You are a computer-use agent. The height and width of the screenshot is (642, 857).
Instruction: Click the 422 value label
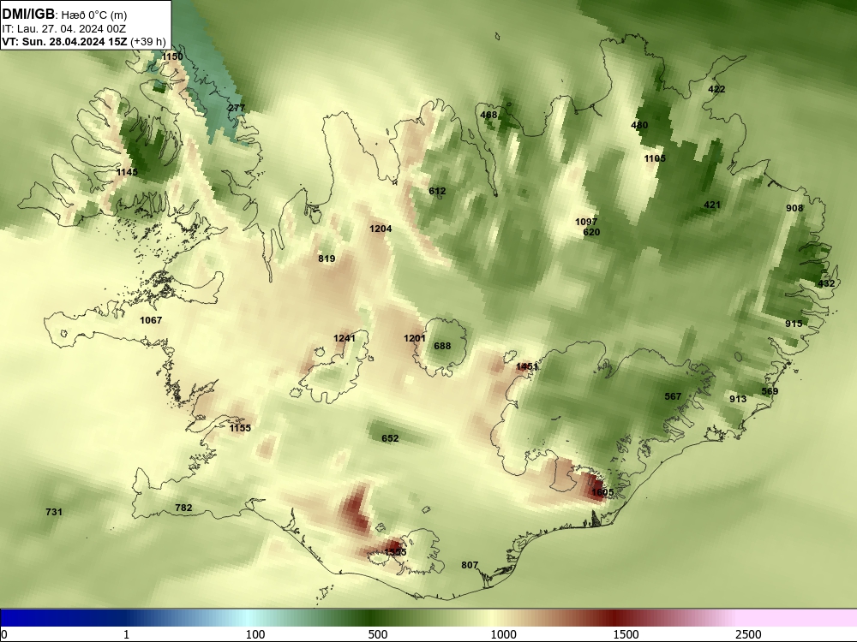[x=716, y=89]
